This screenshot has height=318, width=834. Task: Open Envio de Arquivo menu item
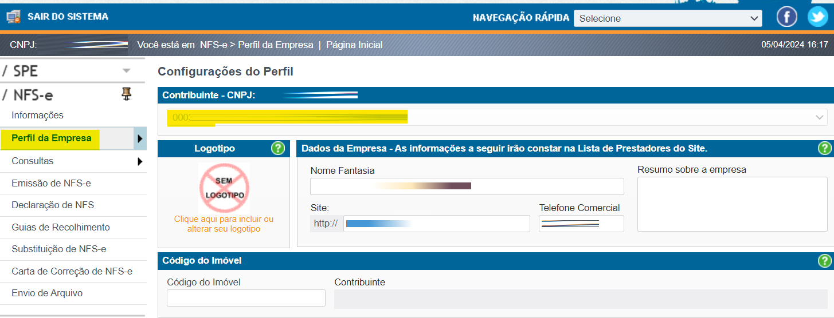(x=47, y=293)
